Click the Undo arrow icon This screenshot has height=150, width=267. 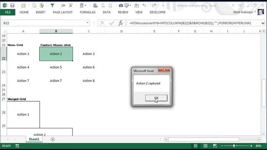144,5
